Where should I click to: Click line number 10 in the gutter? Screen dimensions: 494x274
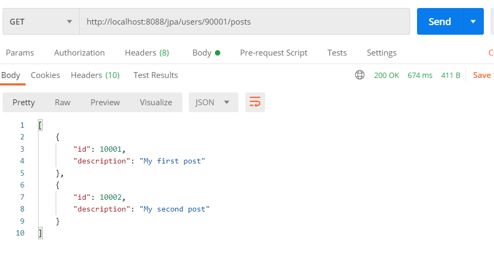[x=20, y=233]
